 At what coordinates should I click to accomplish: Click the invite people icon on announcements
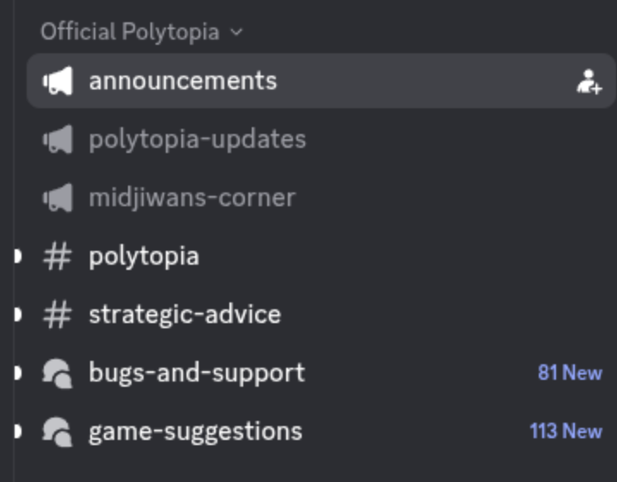589,82
